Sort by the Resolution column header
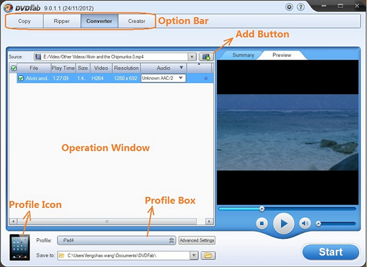 (x=127, y=68)
